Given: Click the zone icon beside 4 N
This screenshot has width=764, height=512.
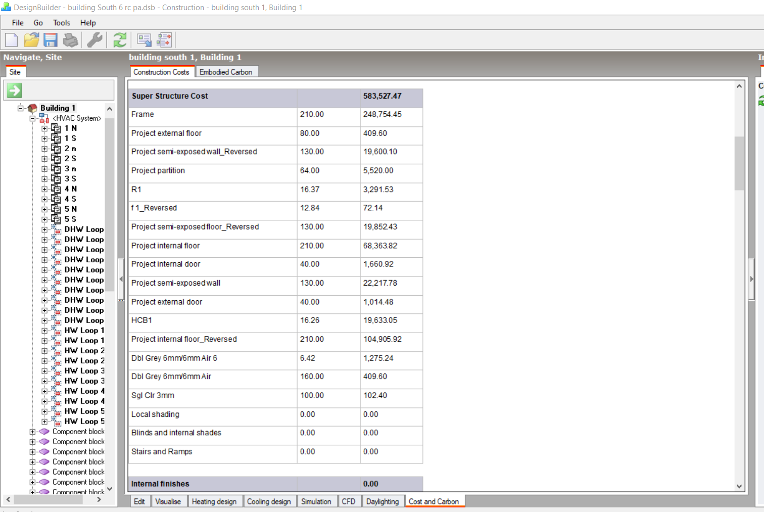Looking at the screenshot, I should (56, 189).
